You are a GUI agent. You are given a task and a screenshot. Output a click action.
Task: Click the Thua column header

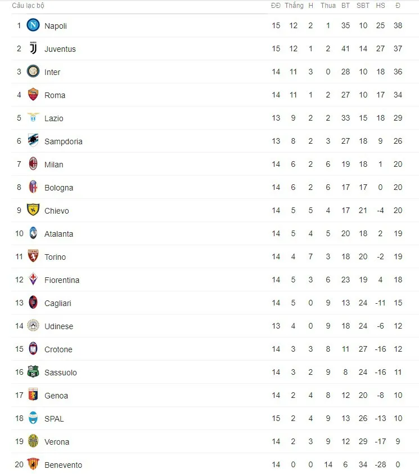point(328,6)
